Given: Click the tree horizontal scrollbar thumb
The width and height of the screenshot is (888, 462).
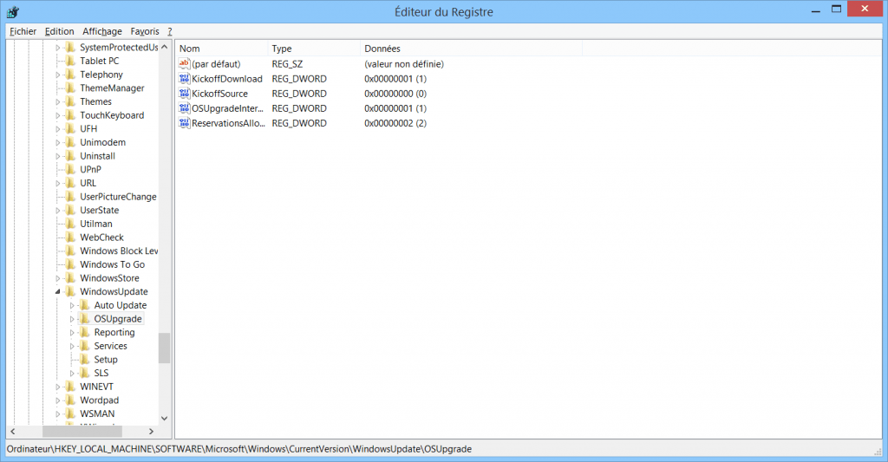Looking at the screenshot, I should click(82, 432).
